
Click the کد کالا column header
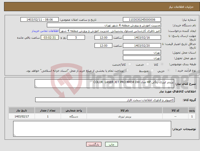click(x=175, y=110)
